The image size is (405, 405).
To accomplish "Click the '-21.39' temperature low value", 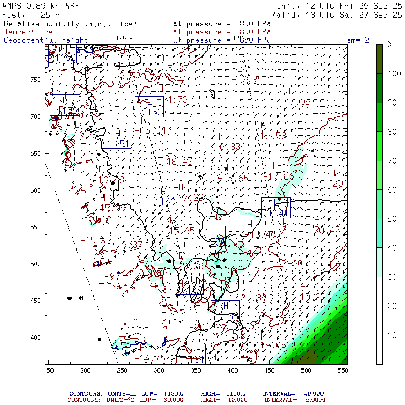I will (x=250, y=297).
